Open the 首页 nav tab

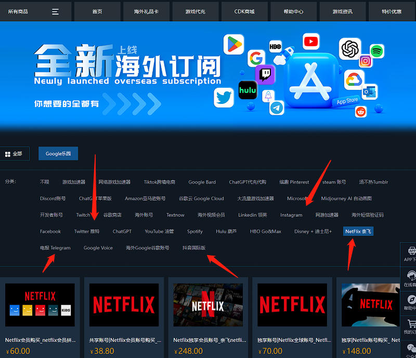(x=97, y=11)
